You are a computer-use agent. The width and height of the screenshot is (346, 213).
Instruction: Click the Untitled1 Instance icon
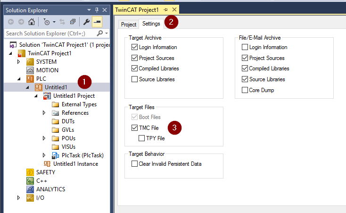pos(47,164)
